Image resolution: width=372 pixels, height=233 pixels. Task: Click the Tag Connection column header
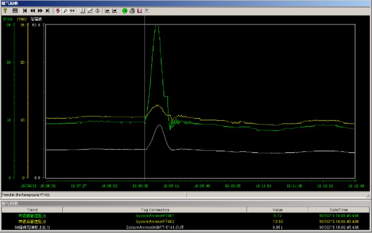[x=155, y=210]
